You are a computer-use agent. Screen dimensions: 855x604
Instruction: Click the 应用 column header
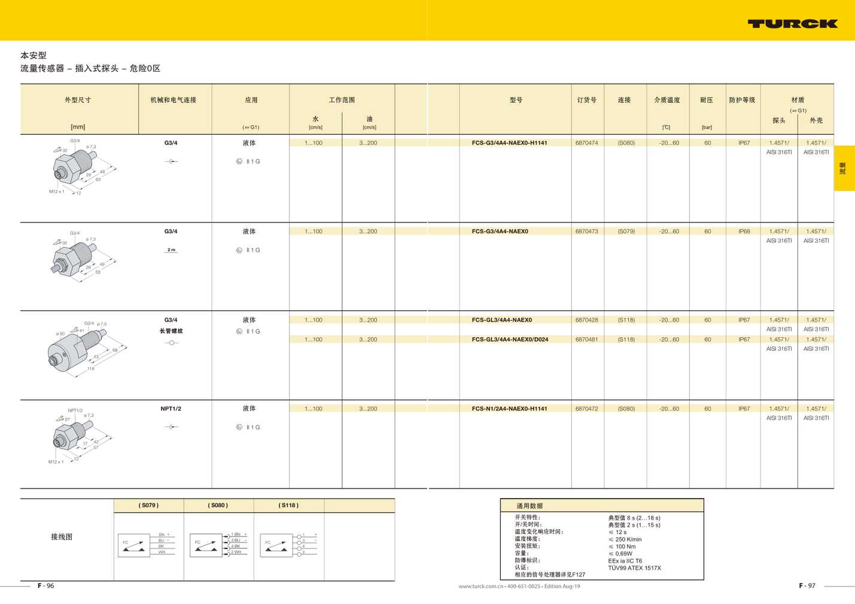tap(251, 100)
